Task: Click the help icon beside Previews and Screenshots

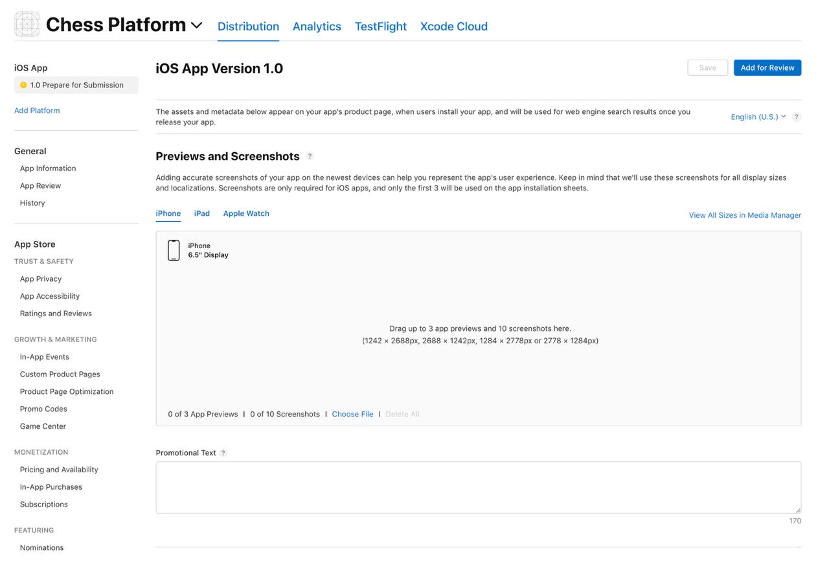Action: [310, 156]
